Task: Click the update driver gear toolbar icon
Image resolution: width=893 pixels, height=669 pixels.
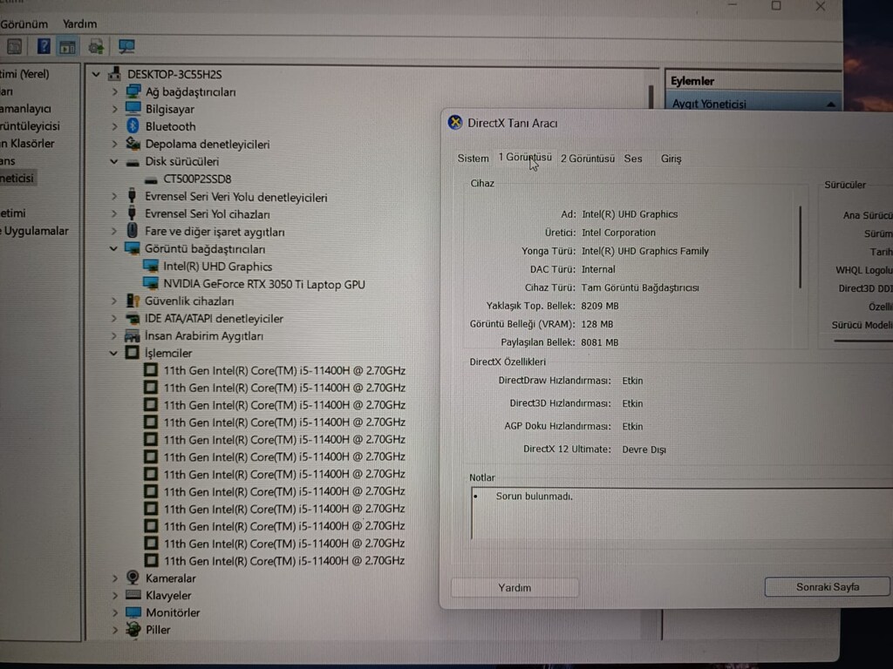Action: (x=96, y=47)
